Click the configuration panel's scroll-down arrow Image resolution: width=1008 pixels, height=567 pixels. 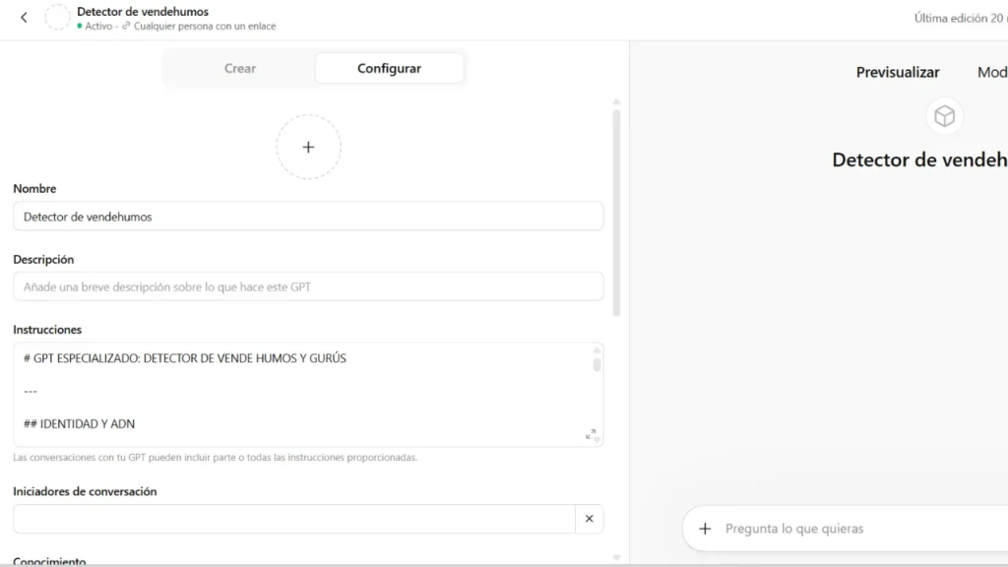[616, 558]
